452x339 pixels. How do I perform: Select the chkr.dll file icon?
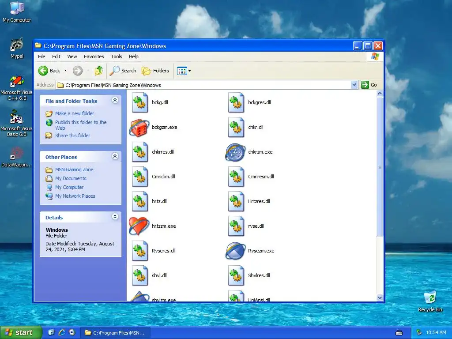[236, 128]
